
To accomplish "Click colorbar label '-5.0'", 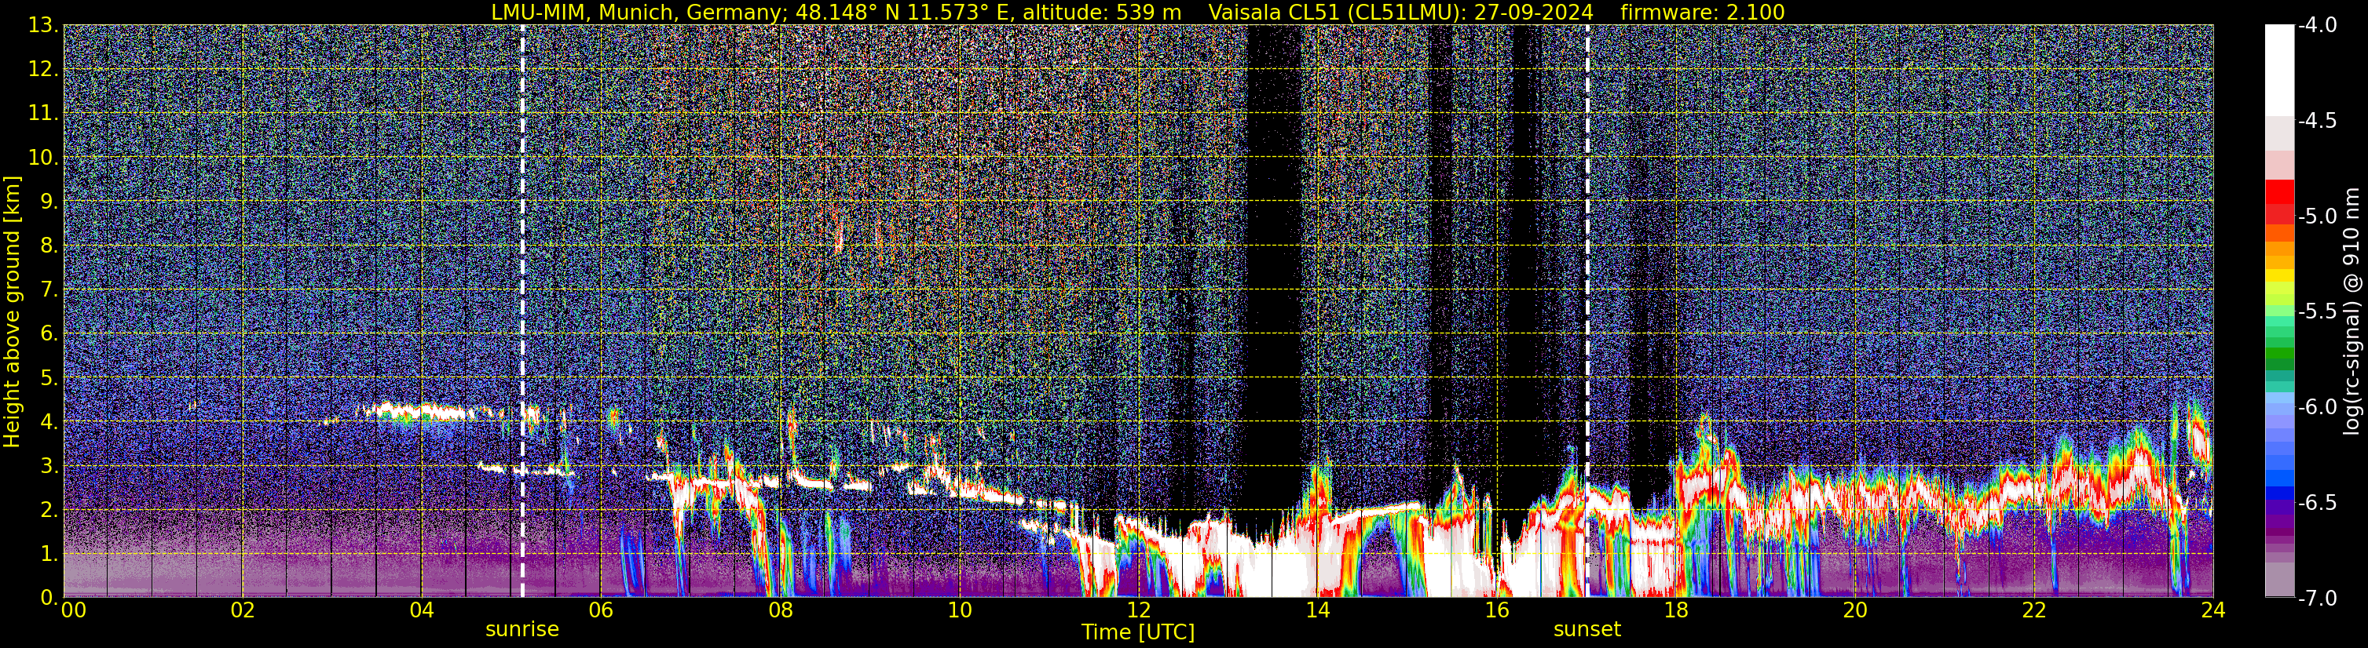I will click(2316, 216).
